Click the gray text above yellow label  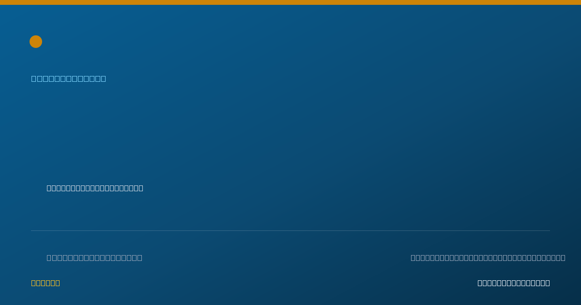click(x=94, y=258)
